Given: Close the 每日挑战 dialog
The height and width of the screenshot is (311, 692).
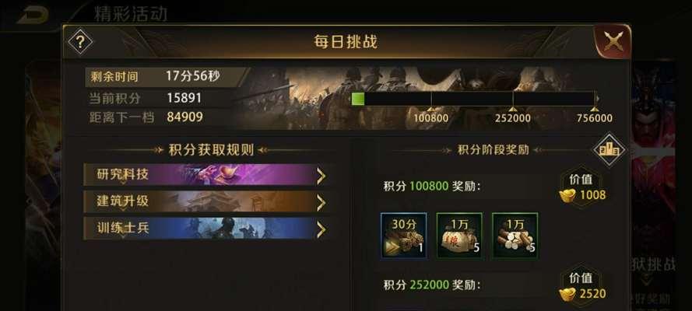Looking at the screenshot, I should (x=613, y=42).
